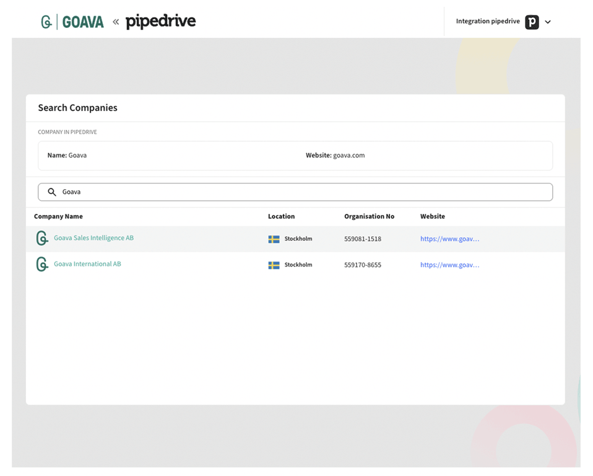
Task: Click the Organisation No column header
Action: tap(369, 216)
